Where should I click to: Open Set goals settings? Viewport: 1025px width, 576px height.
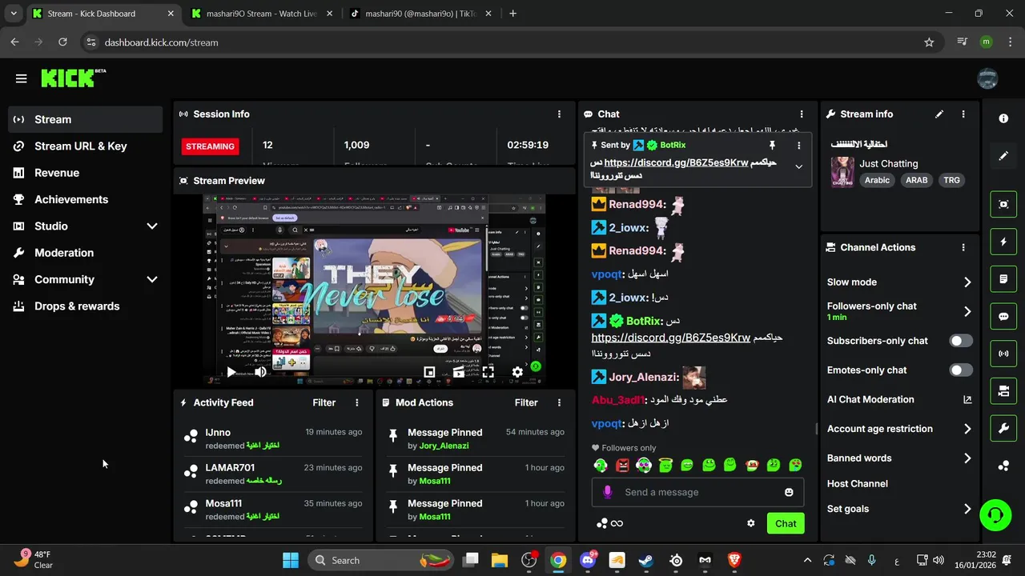[899, 509]
